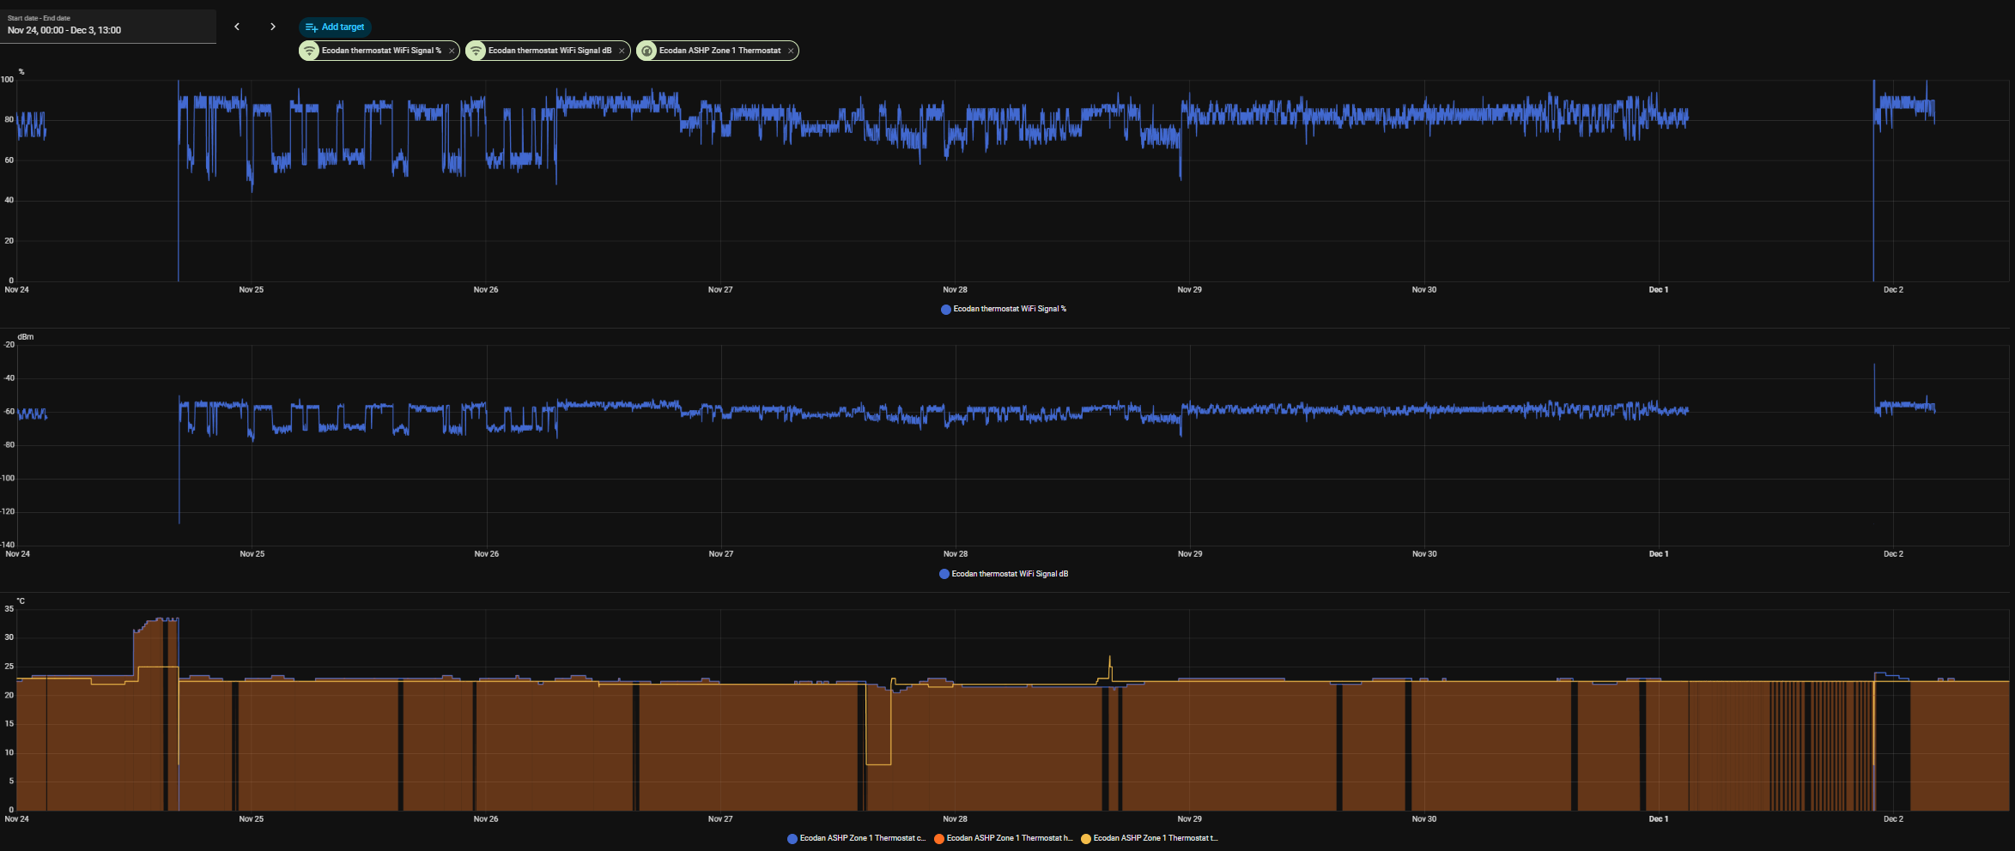2015x851 pixels.
Task: Open the start and end date picker
Action: click(x=107, y=26)
